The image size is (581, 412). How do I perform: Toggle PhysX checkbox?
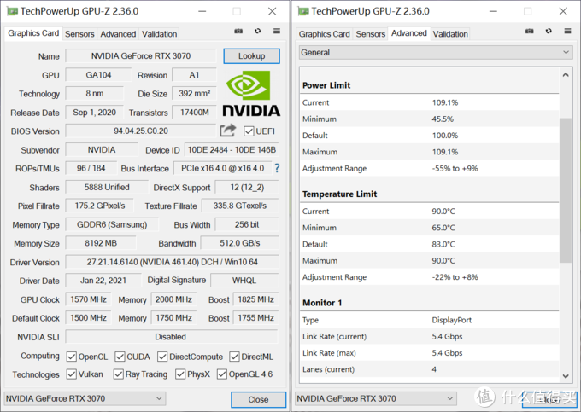point(180,374)
